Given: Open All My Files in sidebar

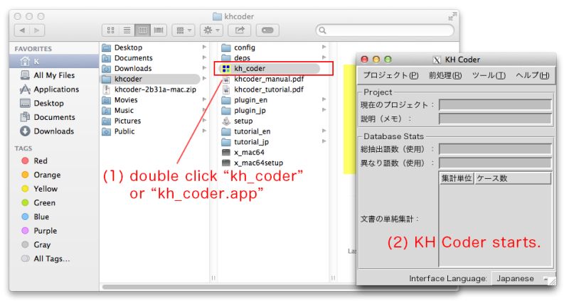Looking at the screenshot, I should click(x=54, y=75).
